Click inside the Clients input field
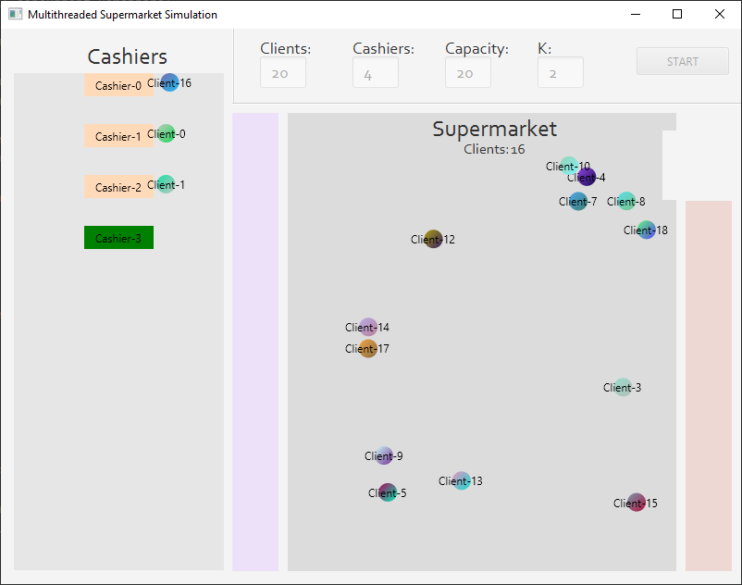 pos(282,73)
